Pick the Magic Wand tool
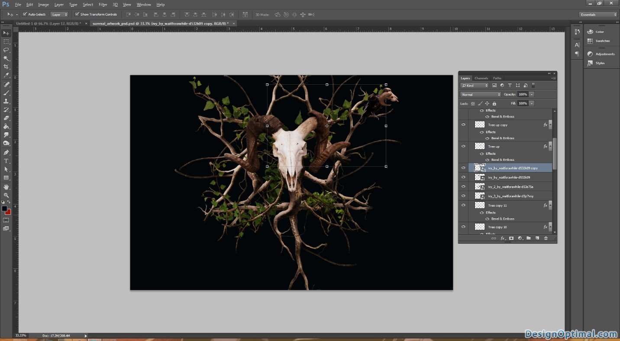 point(6,58)
